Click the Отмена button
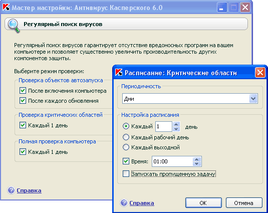268x213 pixels. (x=244, y=203)
